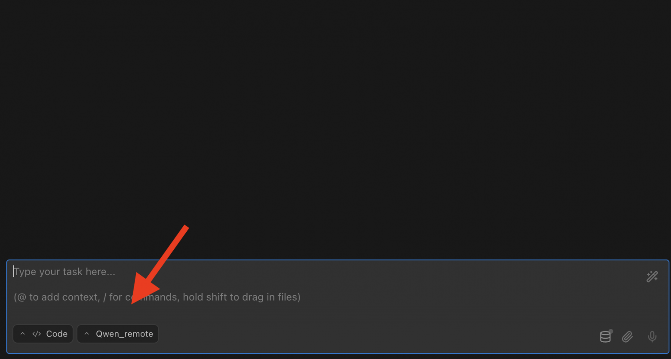Select the Qwen_remote label text

coord(124,334)
